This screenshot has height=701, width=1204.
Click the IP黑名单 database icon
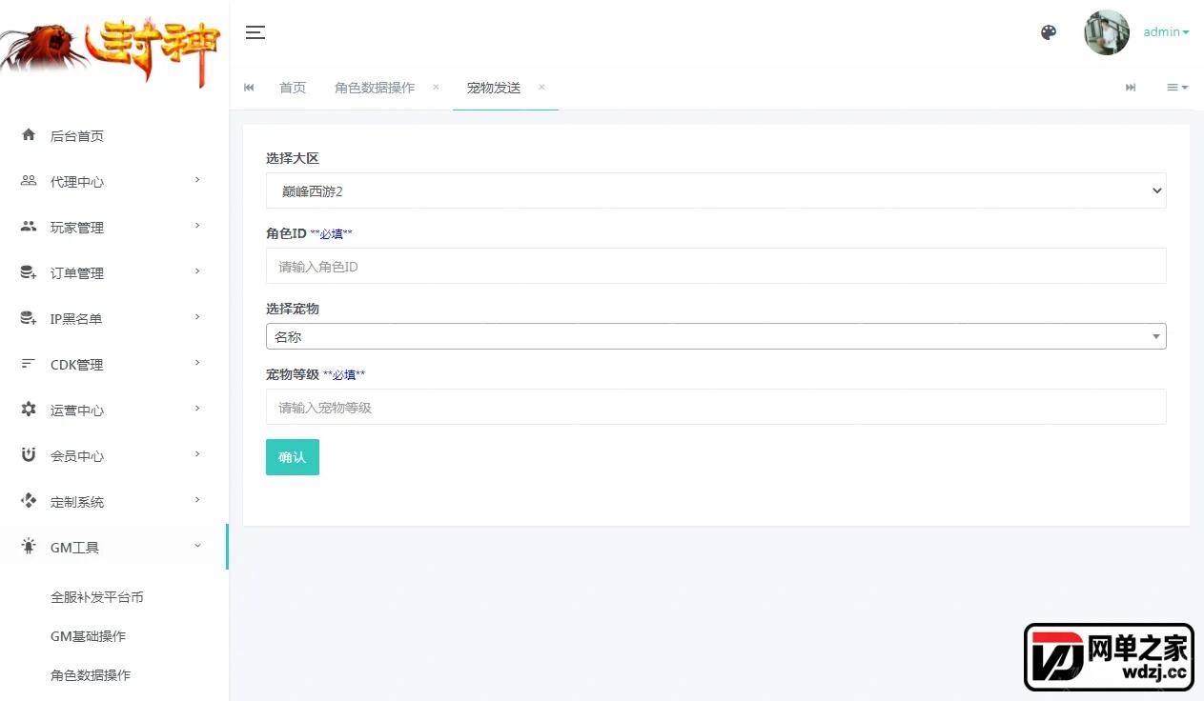coord(29,318)
